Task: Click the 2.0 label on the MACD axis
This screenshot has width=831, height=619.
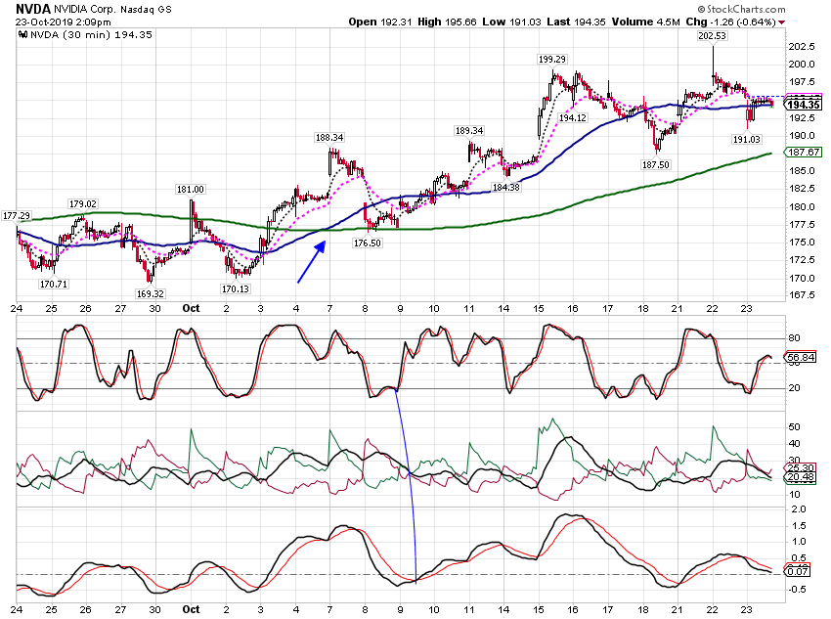Action: 798,509
